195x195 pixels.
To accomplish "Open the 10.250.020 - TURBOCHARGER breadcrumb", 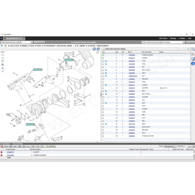I will point(98,46).
